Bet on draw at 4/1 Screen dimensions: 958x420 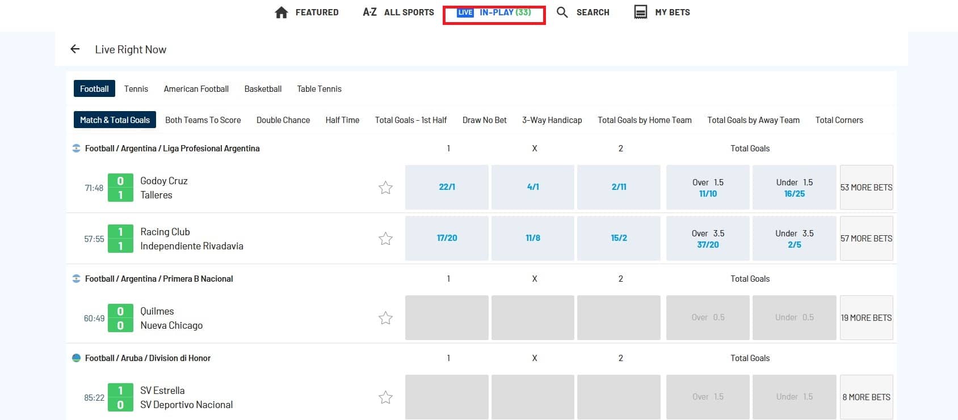pos(533,187)
